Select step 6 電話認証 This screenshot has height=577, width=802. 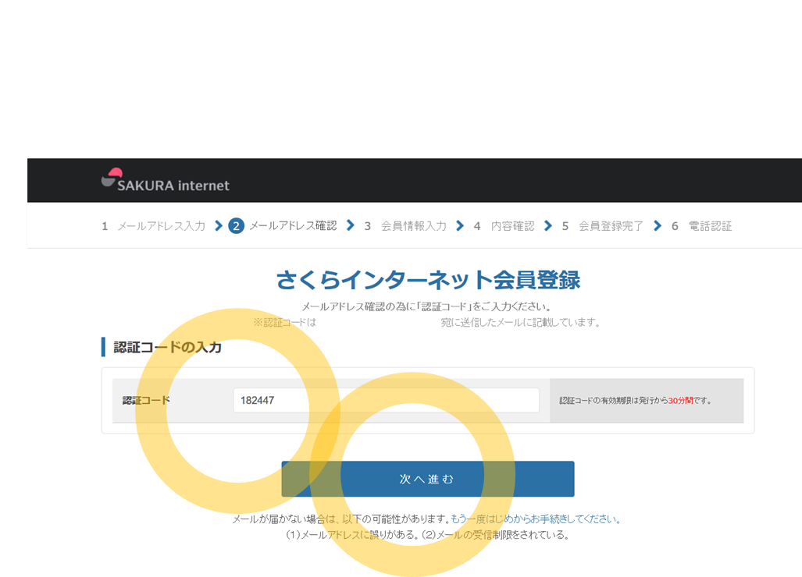[x=702, y=226]
